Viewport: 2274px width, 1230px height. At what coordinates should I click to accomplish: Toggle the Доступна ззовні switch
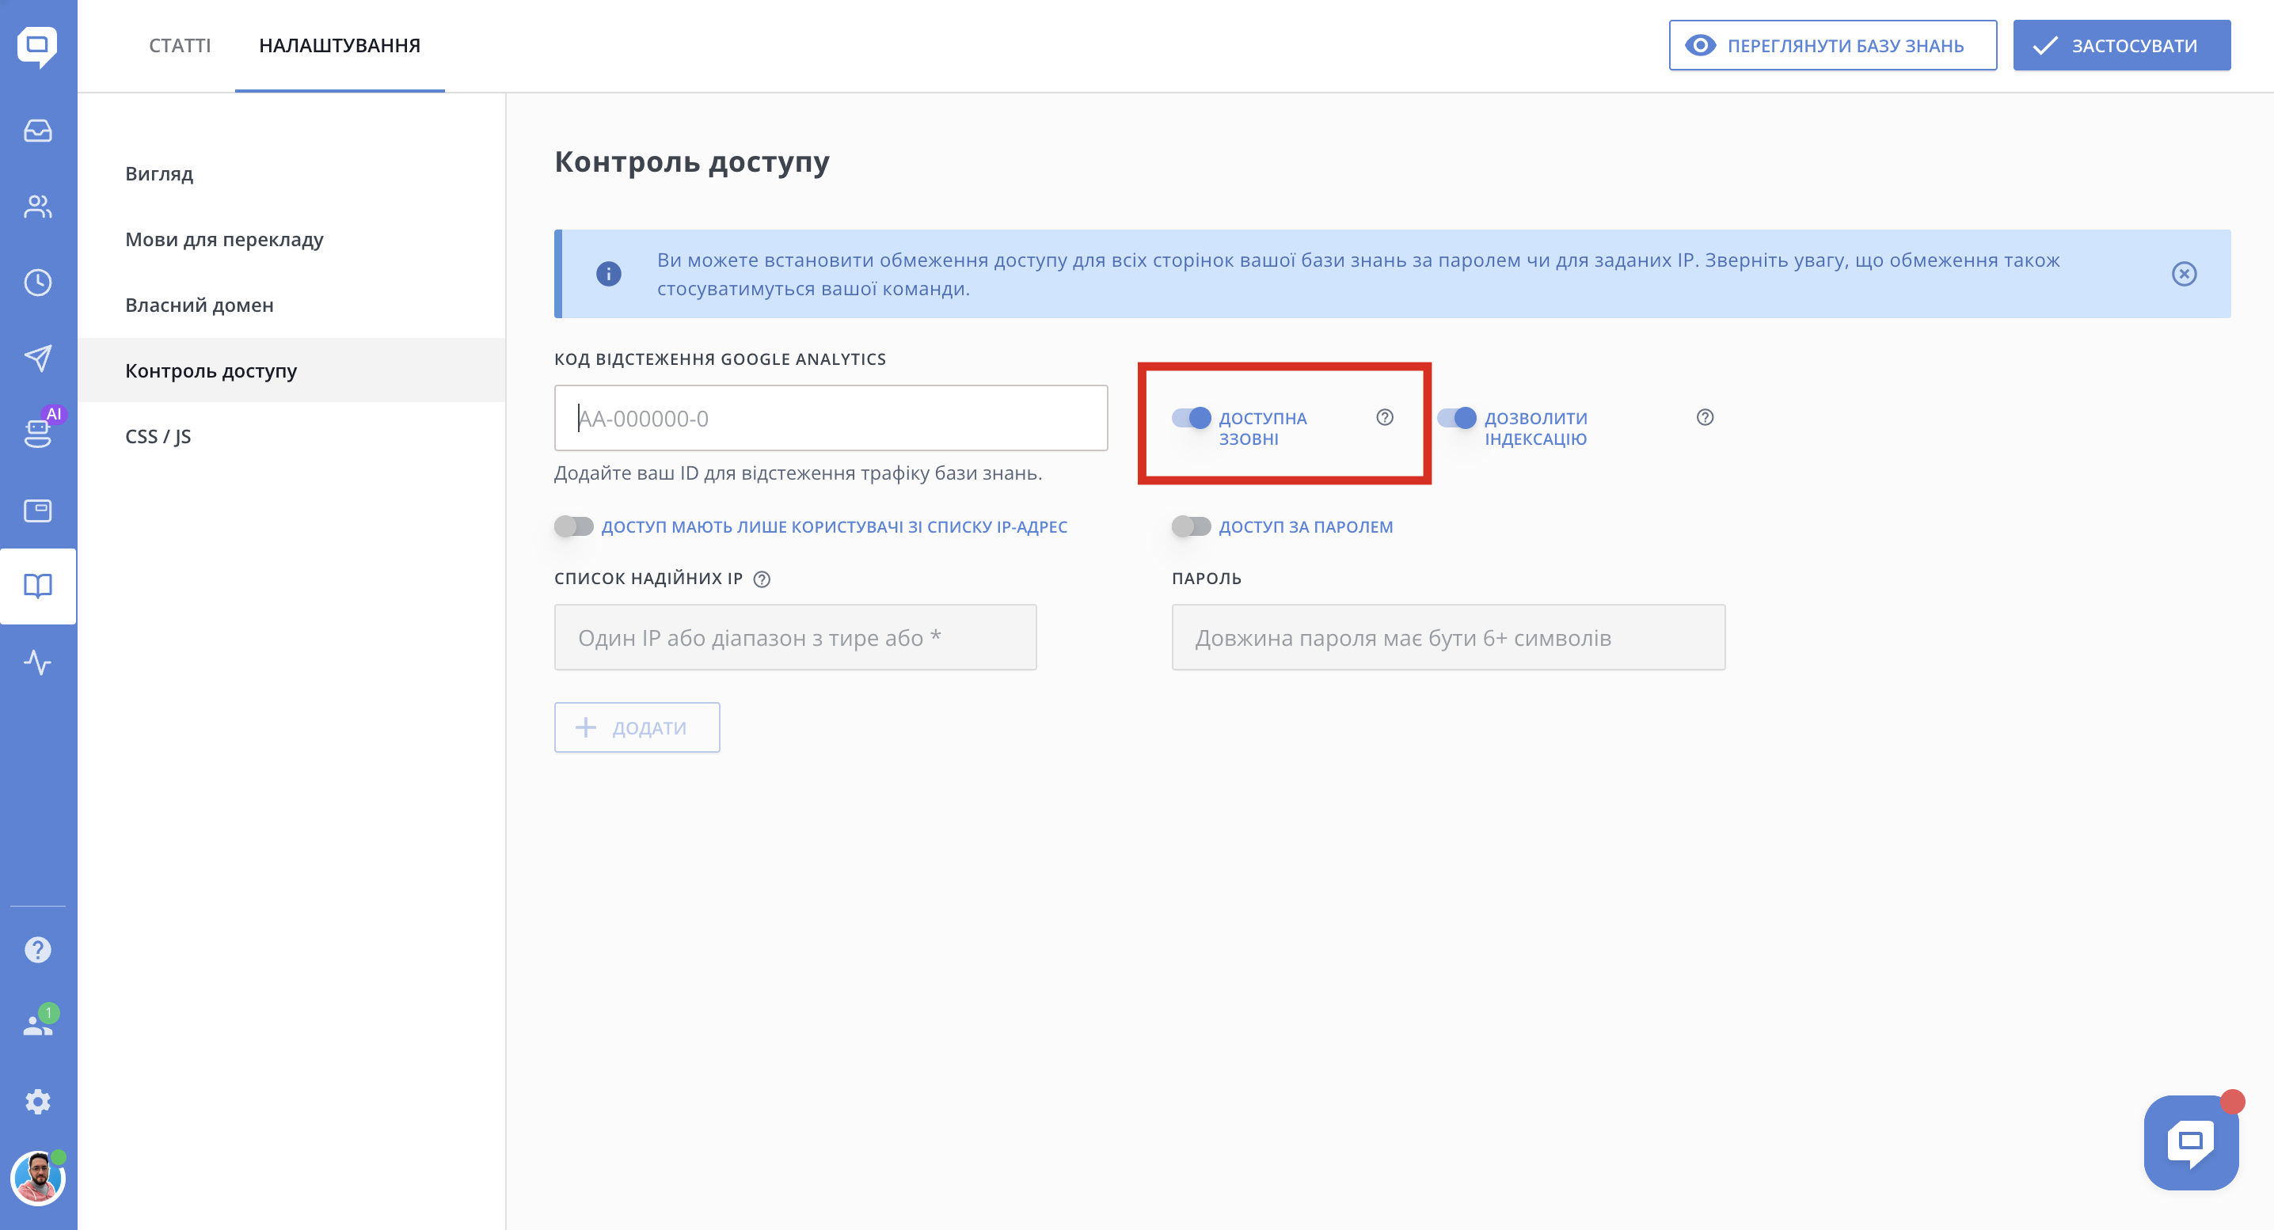[x=1191, y=417]
